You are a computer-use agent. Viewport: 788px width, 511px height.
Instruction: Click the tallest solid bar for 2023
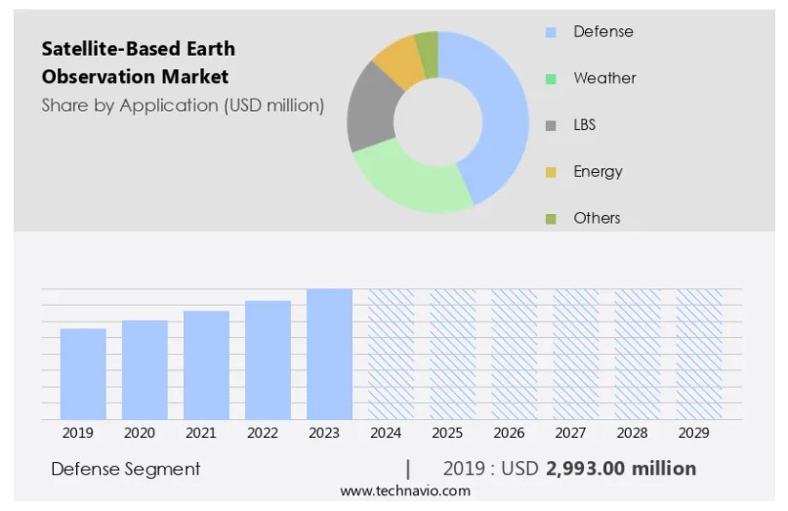coord(329,354)
